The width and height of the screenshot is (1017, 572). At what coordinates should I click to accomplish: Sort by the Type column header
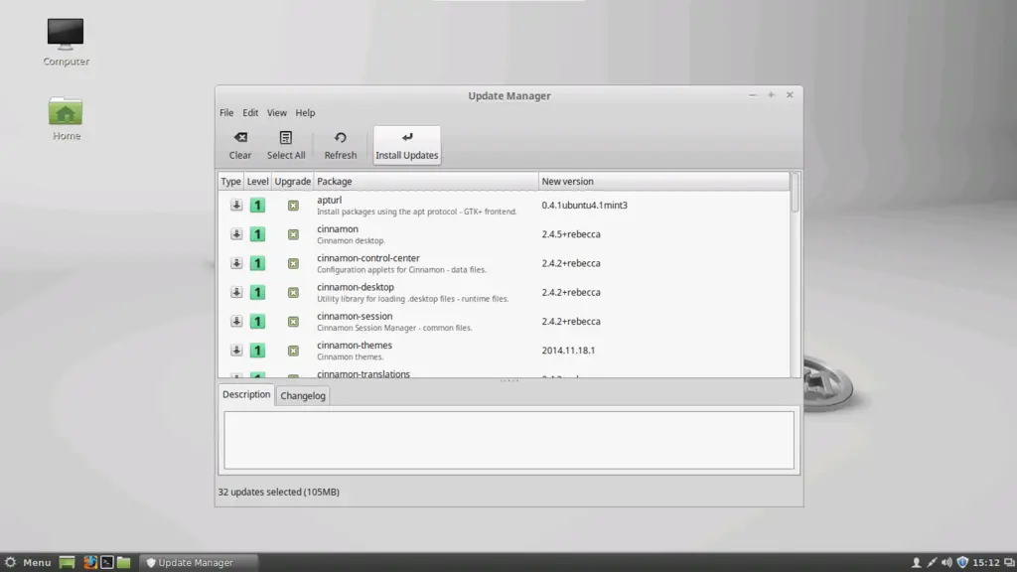coord(230,182)
